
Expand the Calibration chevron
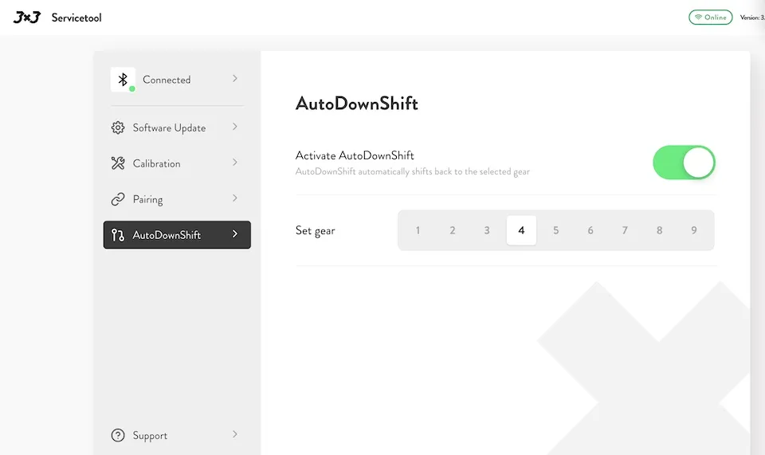[234, 163]
